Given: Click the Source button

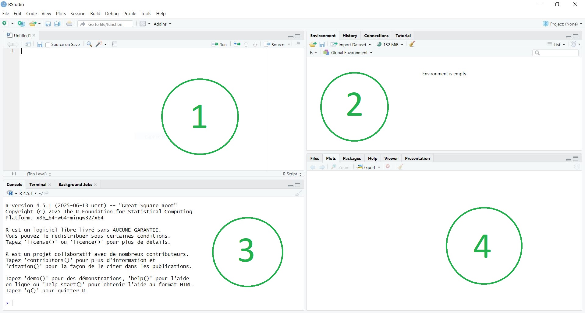Looking at the screenshot, I should pyautogui.click(x=275, y=44).
